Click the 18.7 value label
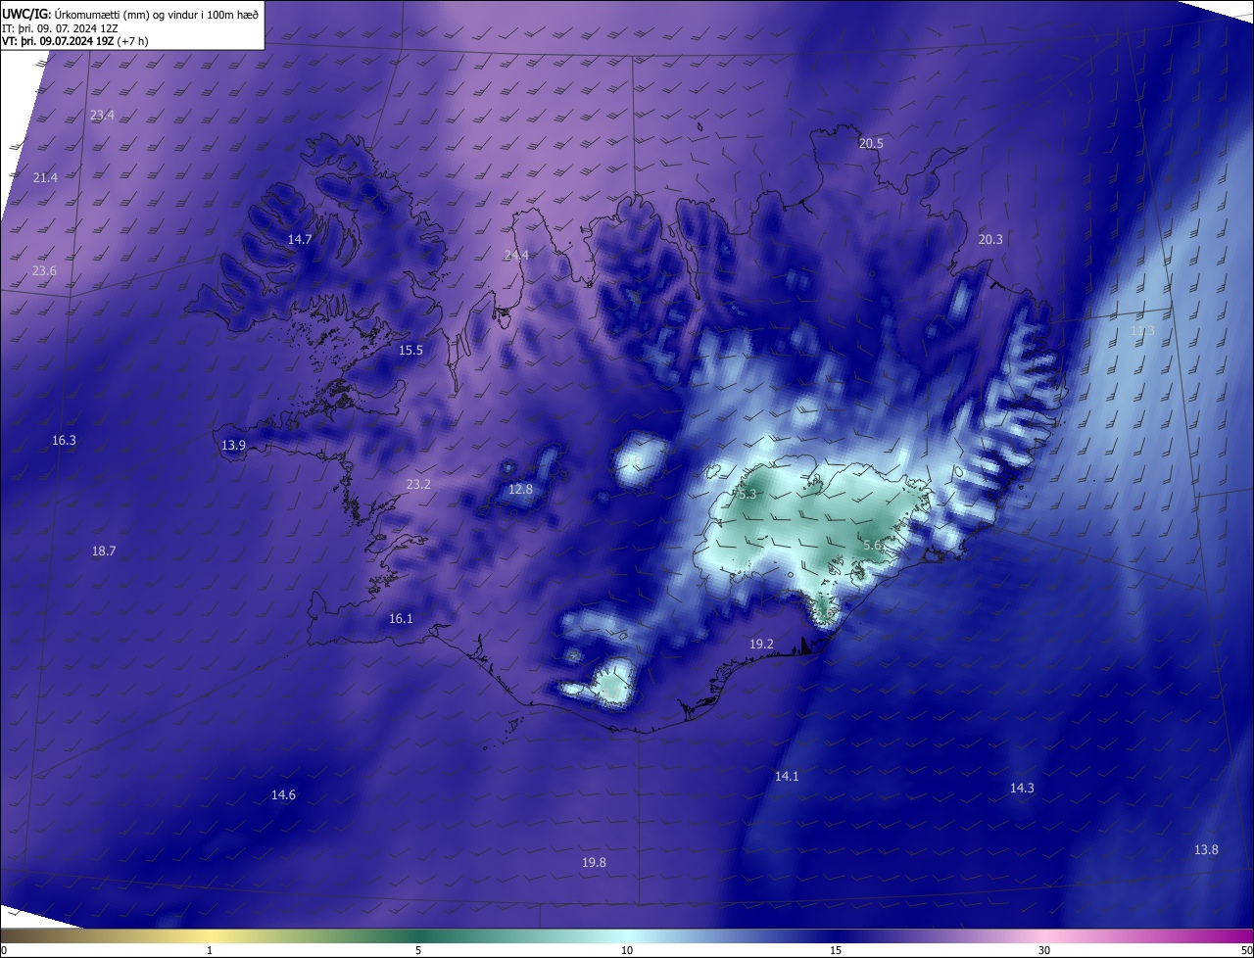1254x958 pixels. [x=104, y=551]
